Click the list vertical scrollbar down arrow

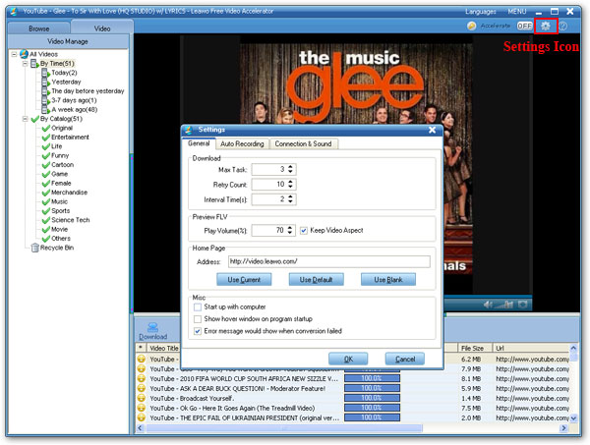(573, 417)
